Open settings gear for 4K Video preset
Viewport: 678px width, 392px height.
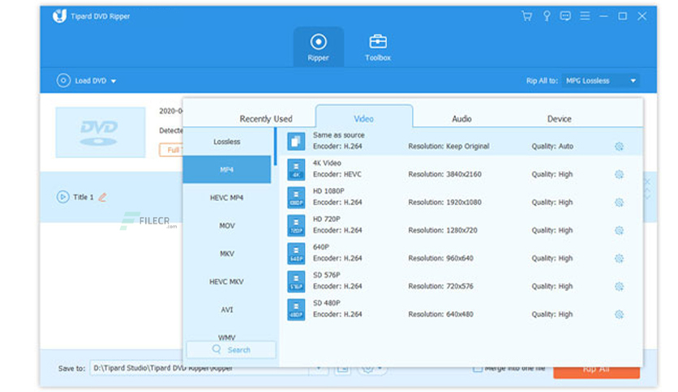click(619, 174)
